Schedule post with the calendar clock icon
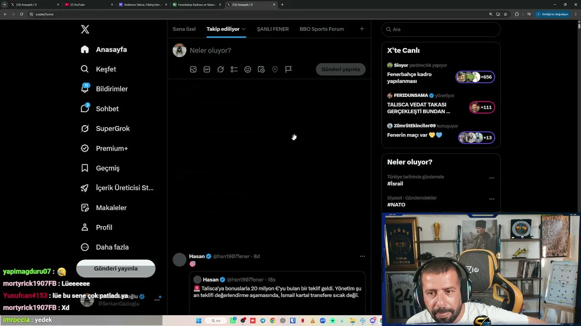The height and width of the screenshot is (326, 581). tap(261, 69)
